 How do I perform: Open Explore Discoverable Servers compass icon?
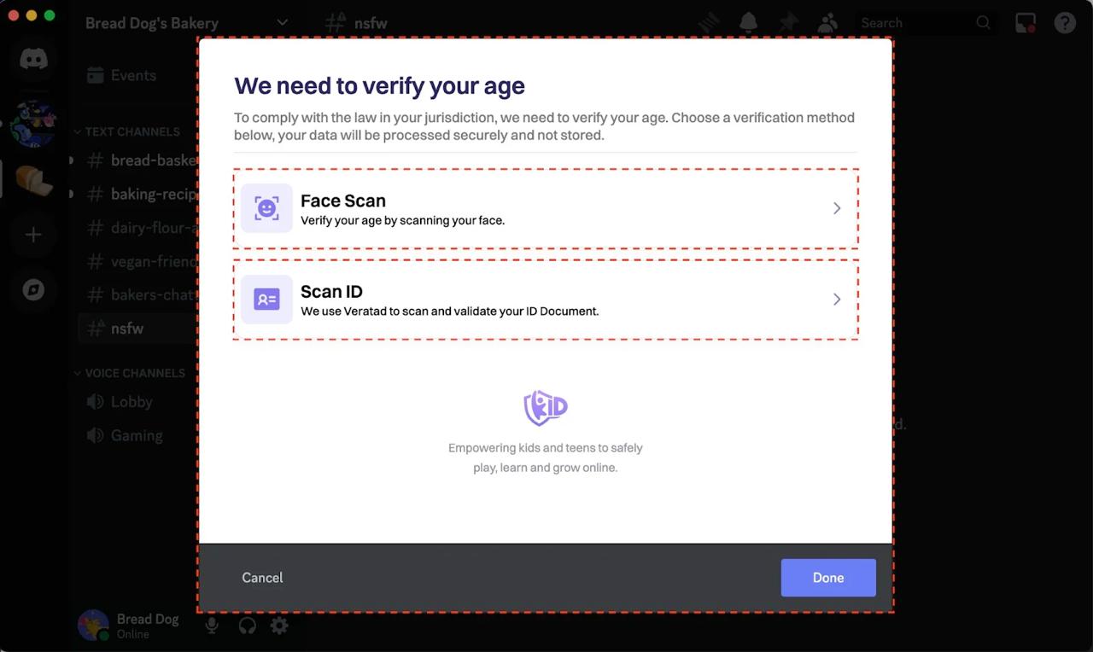(x=33, y=290)
